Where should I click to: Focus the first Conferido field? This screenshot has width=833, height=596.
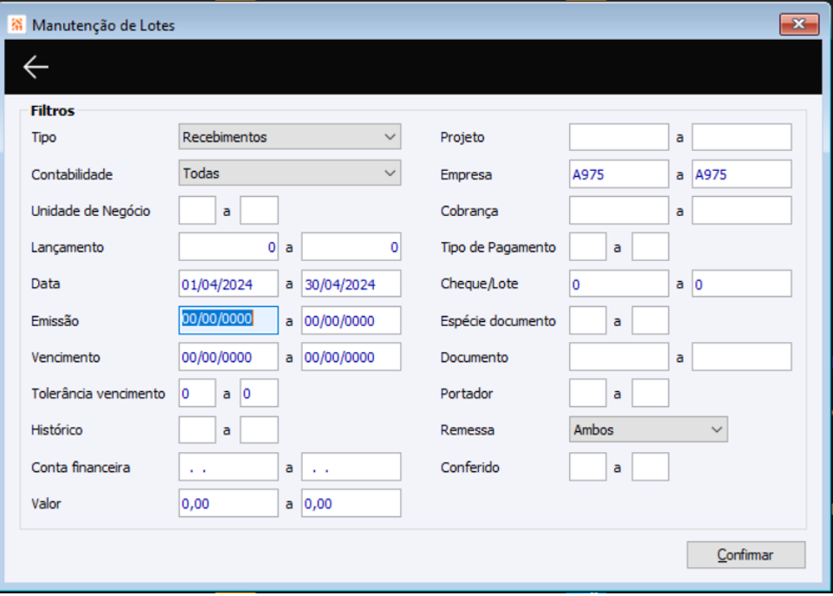587,467
